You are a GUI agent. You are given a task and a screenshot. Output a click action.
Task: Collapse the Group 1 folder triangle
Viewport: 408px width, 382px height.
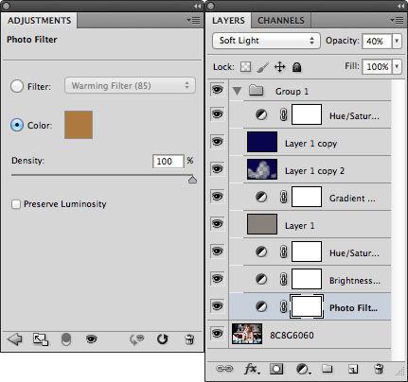click(237, 92)
